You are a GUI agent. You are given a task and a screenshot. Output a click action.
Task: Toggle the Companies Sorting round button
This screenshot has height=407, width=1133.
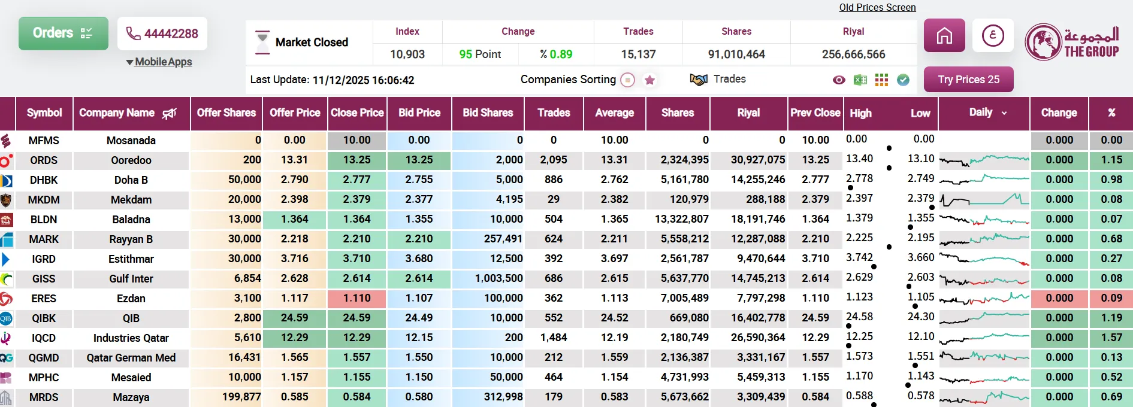[627, 80]
